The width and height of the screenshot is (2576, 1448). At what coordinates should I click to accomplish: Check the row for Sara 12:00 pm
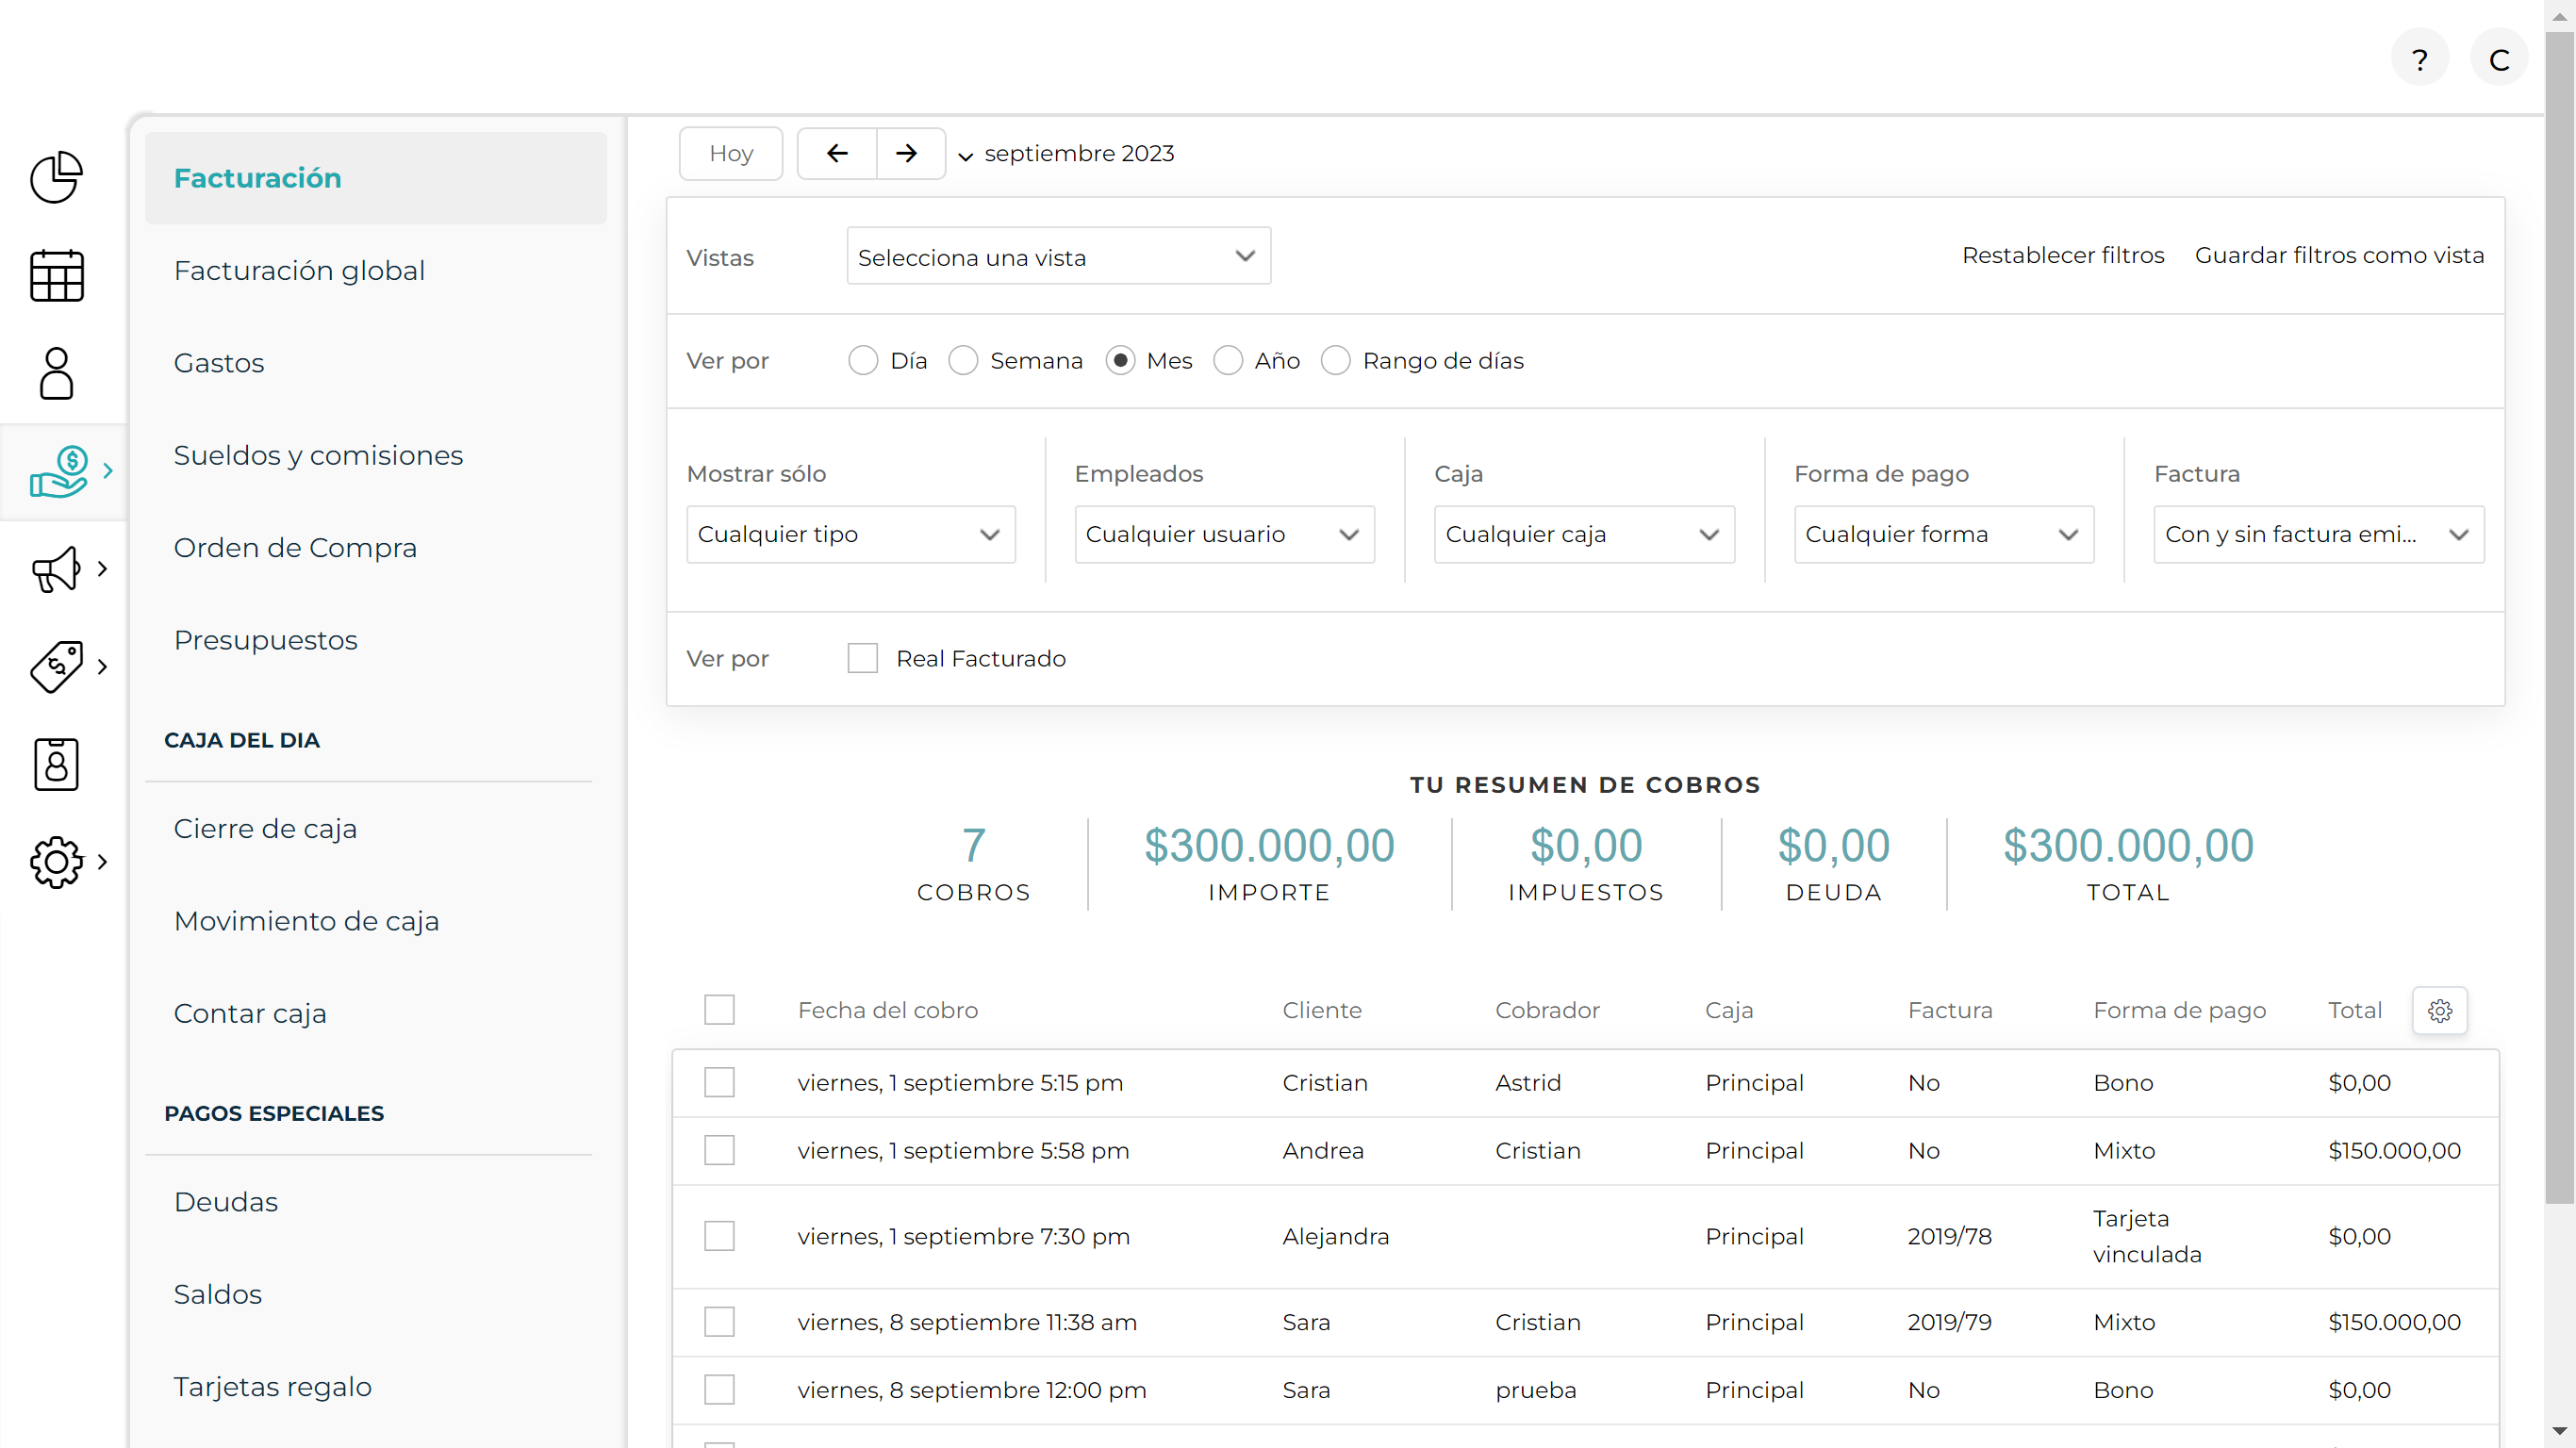pos(719,1390)
